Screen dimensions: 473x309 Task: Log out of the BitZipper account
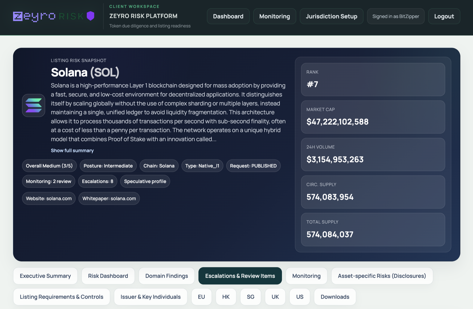point(444,16)
